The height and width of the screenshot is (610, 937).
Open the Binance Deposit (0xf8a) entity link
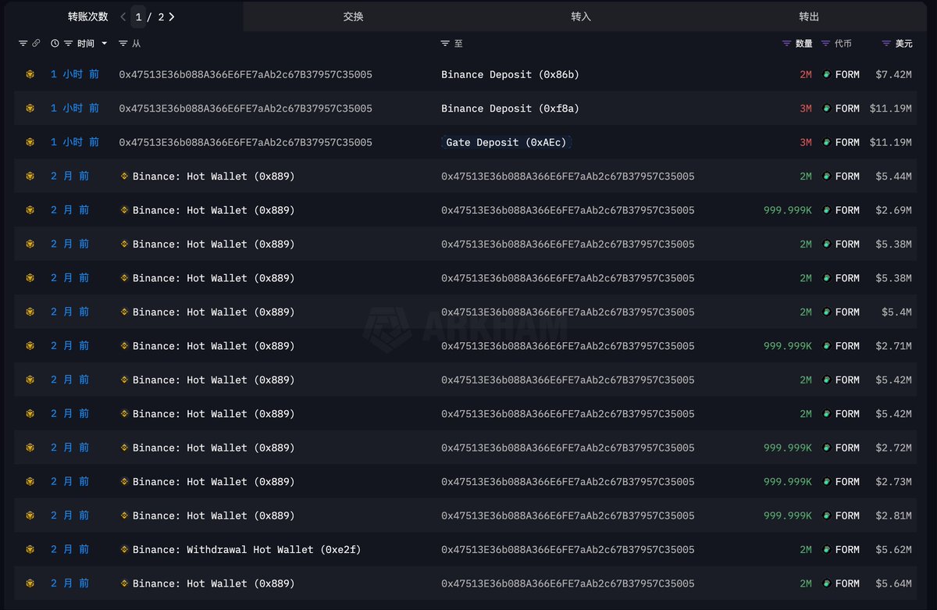coord(510,109)
